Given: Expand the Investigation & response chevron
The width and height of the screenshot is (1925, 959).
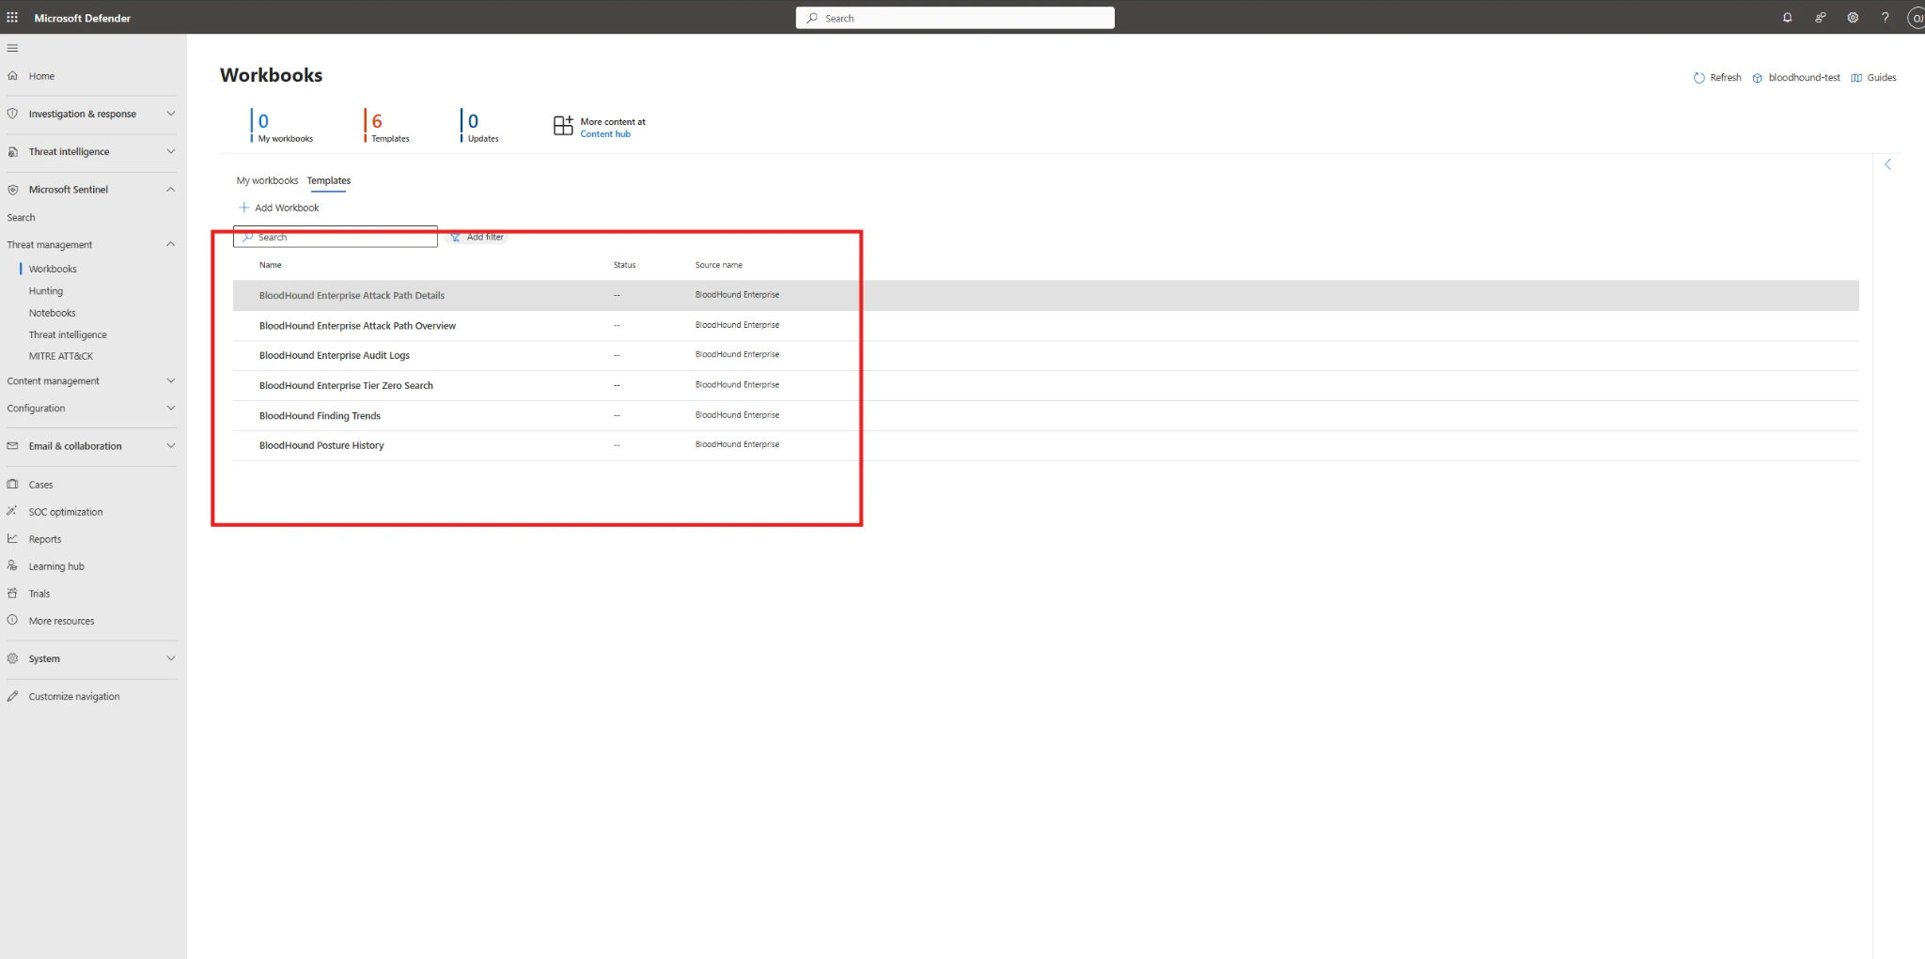Looking at the screenshot, I should pos(171,114).
